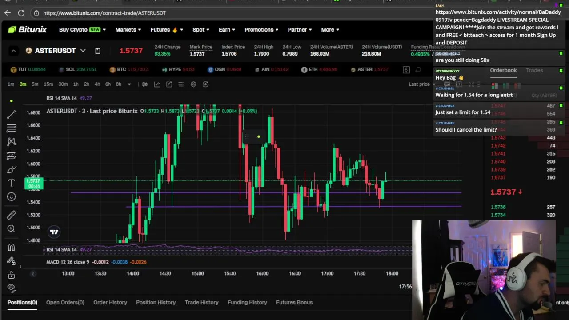Click the Bitunix logo
Screen dimensions: 569x320
point(27,30)
